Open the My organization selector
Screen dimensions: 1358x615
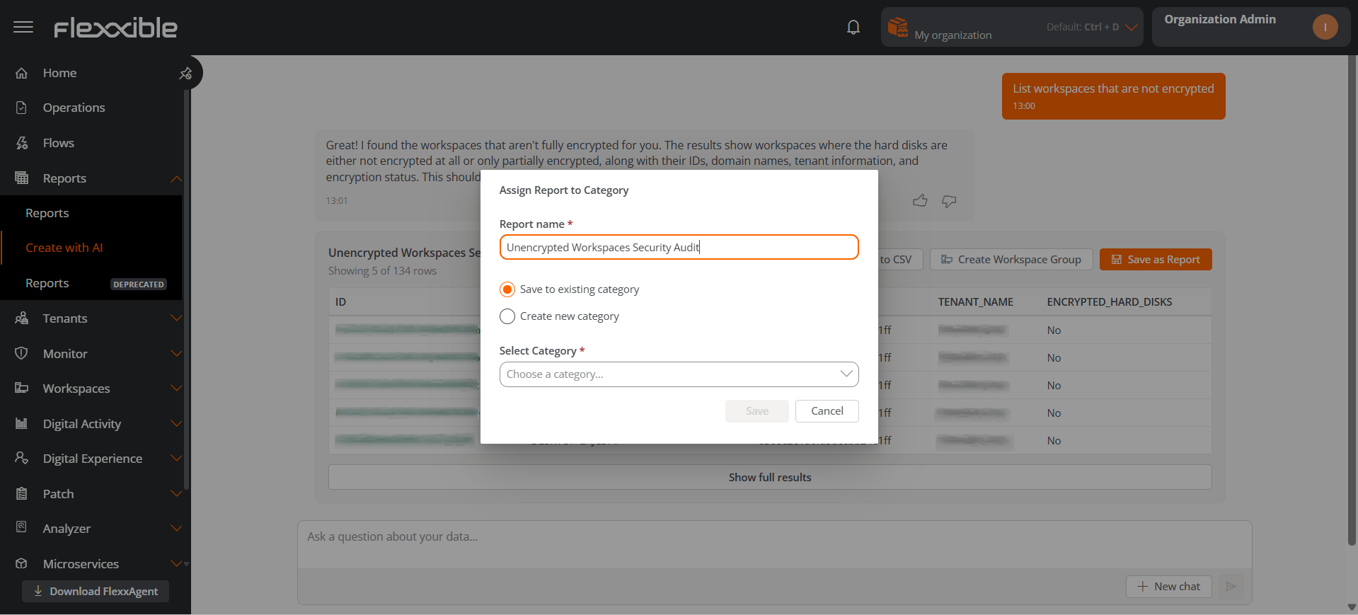click(x=1011, y=28)
